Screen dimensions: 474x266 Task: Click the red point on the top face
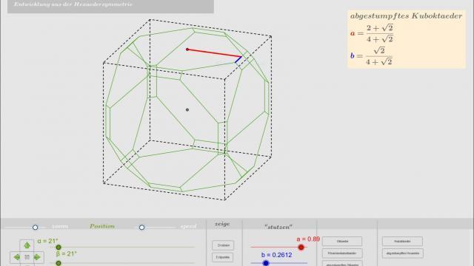click(187, 50)
